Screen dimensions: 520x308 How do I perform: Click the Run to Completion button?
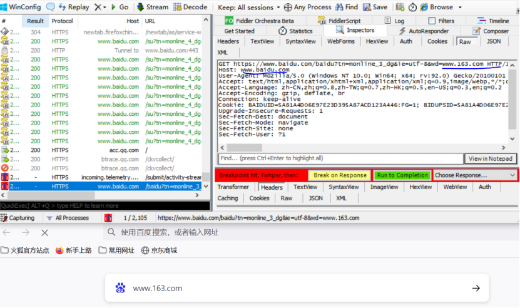pos(402,175)
